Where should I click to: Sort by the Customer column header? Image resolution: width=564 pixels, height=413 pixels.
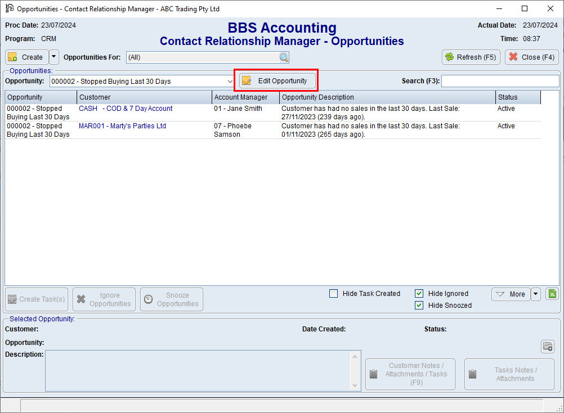(x=144, y=97)
